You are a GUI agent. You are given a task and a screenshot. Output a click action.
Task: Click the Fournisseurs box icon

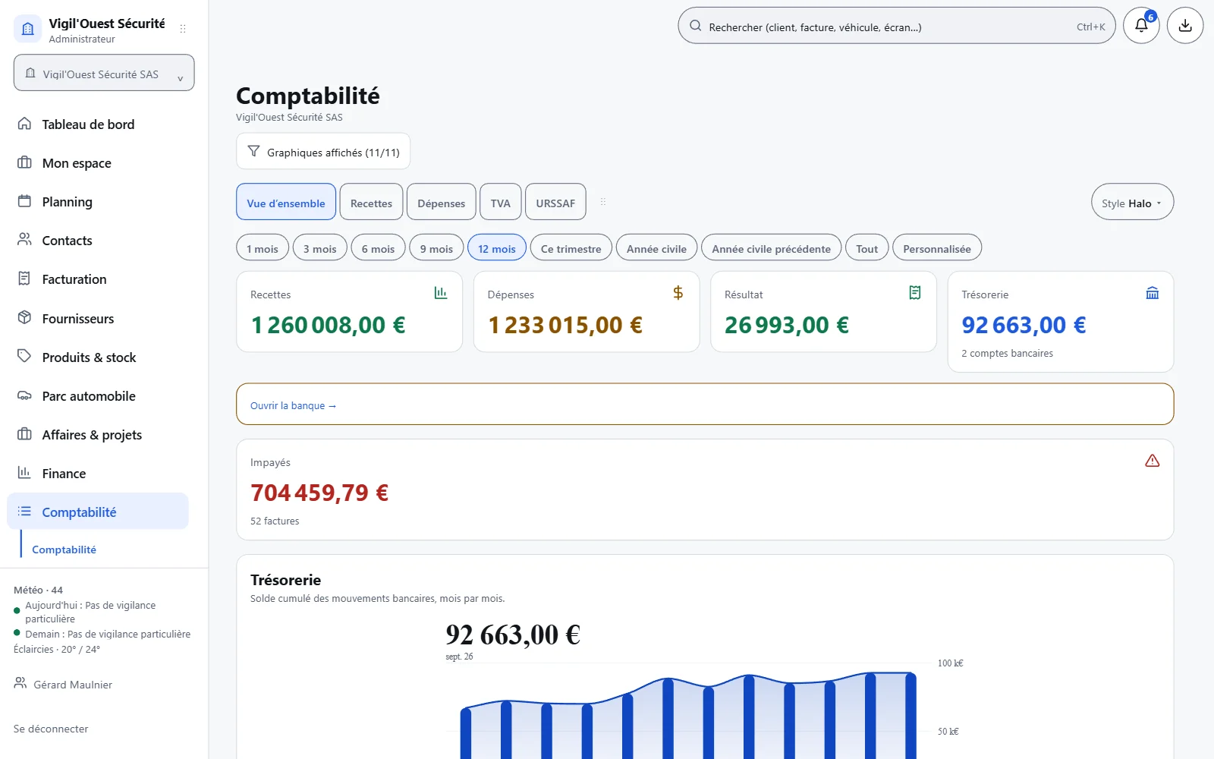[24, 317]
